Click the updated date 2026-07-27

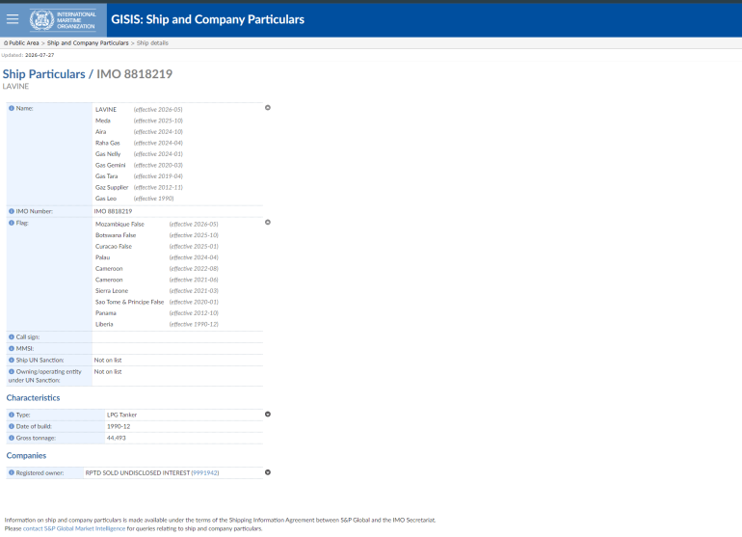pos(40,55)
